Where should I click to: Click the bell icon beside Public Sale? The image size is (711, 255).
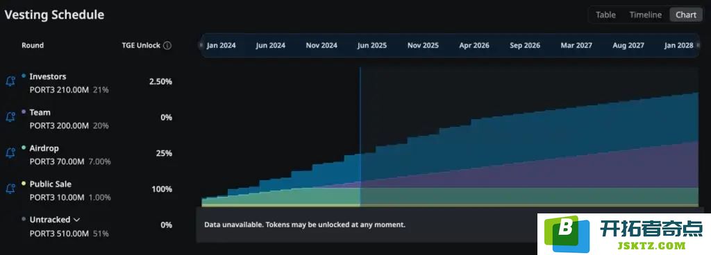tap(10, 189)
